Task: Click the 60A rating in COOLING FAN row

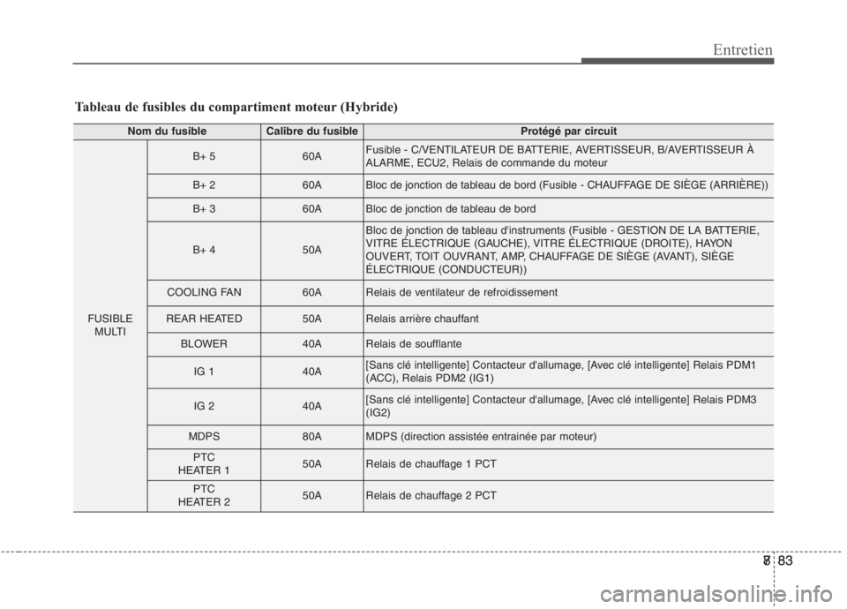Action: coord(311,292)
